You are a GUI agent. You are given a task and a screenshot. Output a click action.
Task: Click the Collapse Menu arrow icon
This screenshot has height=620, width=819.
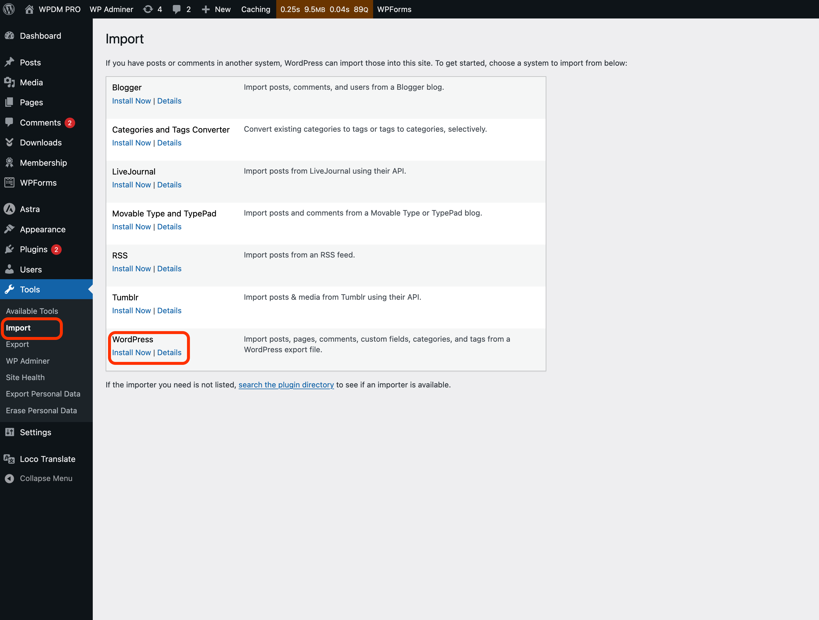point(10,478)
